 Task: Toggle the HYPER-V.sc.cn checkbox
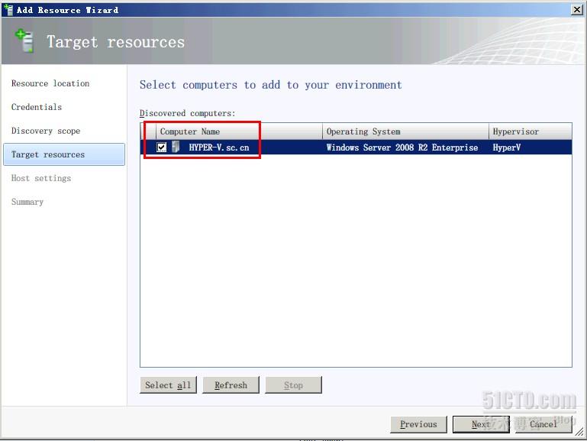pos(161,148)
